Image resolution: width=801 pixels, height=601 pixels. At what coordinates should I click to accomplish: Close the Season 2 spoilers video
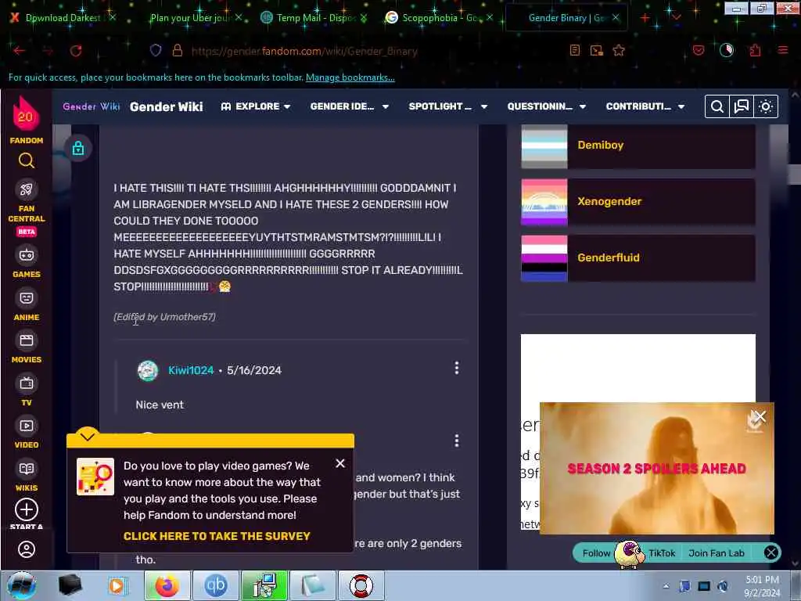coord(759,416)
